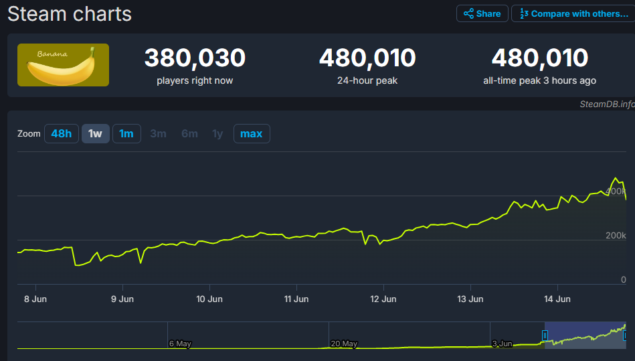Image resolution: width=635 pixels, height=361 pixels.
Task: Click the SteamDB.info credit text
Action: (x=607, y=104)
